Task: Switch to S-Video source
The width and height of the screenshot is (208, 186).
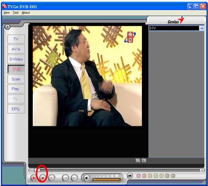Action: (16, 59)
